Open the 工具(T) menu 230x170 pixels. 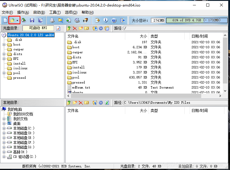(x=55, y=12)
